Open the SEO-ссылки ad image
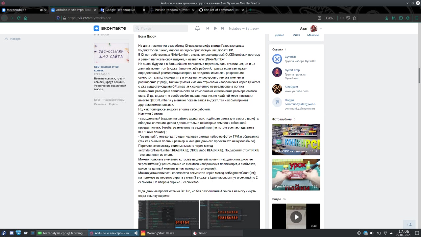The image size is (421, 237). 111,53
